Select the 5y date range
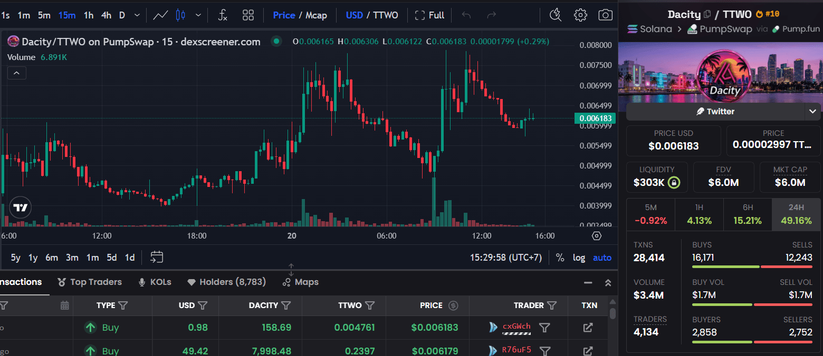The image size is (823, 356). point(15,258)
